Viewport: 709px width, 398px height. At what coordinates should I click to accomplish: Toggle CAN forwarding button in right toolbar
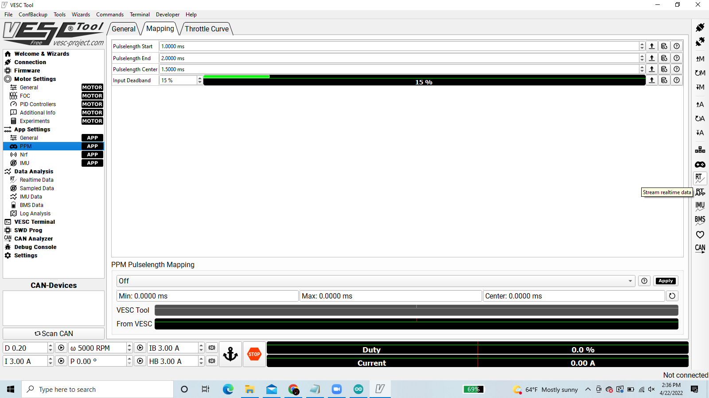(x=700, y=249)
